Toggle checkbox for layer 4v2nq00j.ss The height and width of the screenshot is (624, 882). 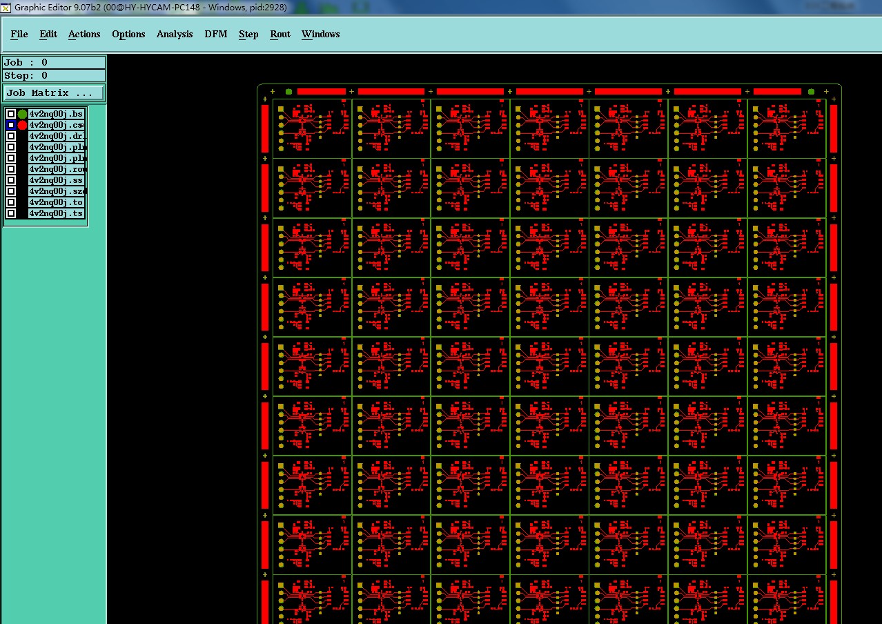click(x=11, y=180)
